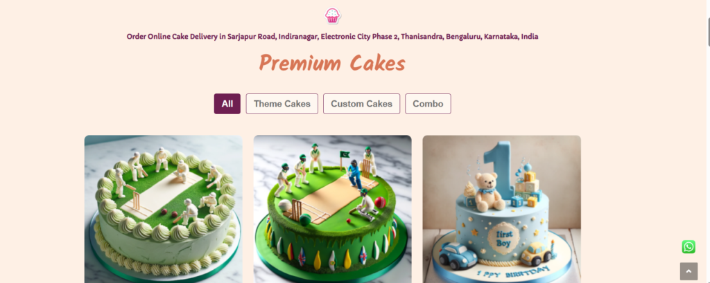710x283 pixels.
Task: Filter cakes by Combo
Action: click(x=428, y=104)
